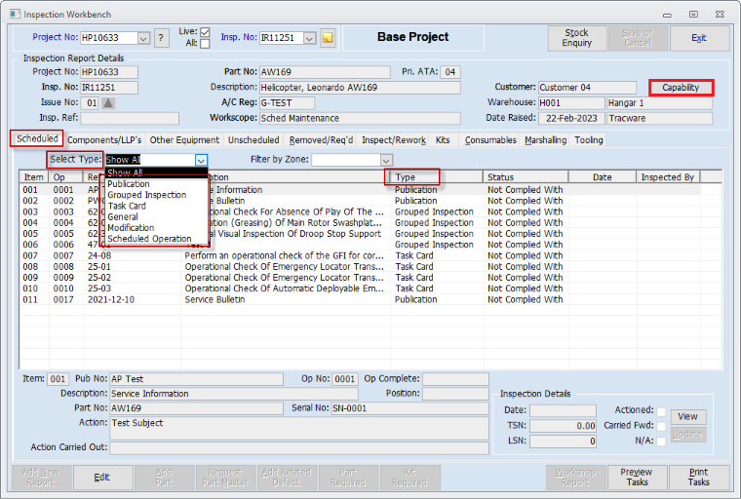Expand the Filter by Zone dropdown
This screenshot has width=741, height=499.
pos(386,160)
